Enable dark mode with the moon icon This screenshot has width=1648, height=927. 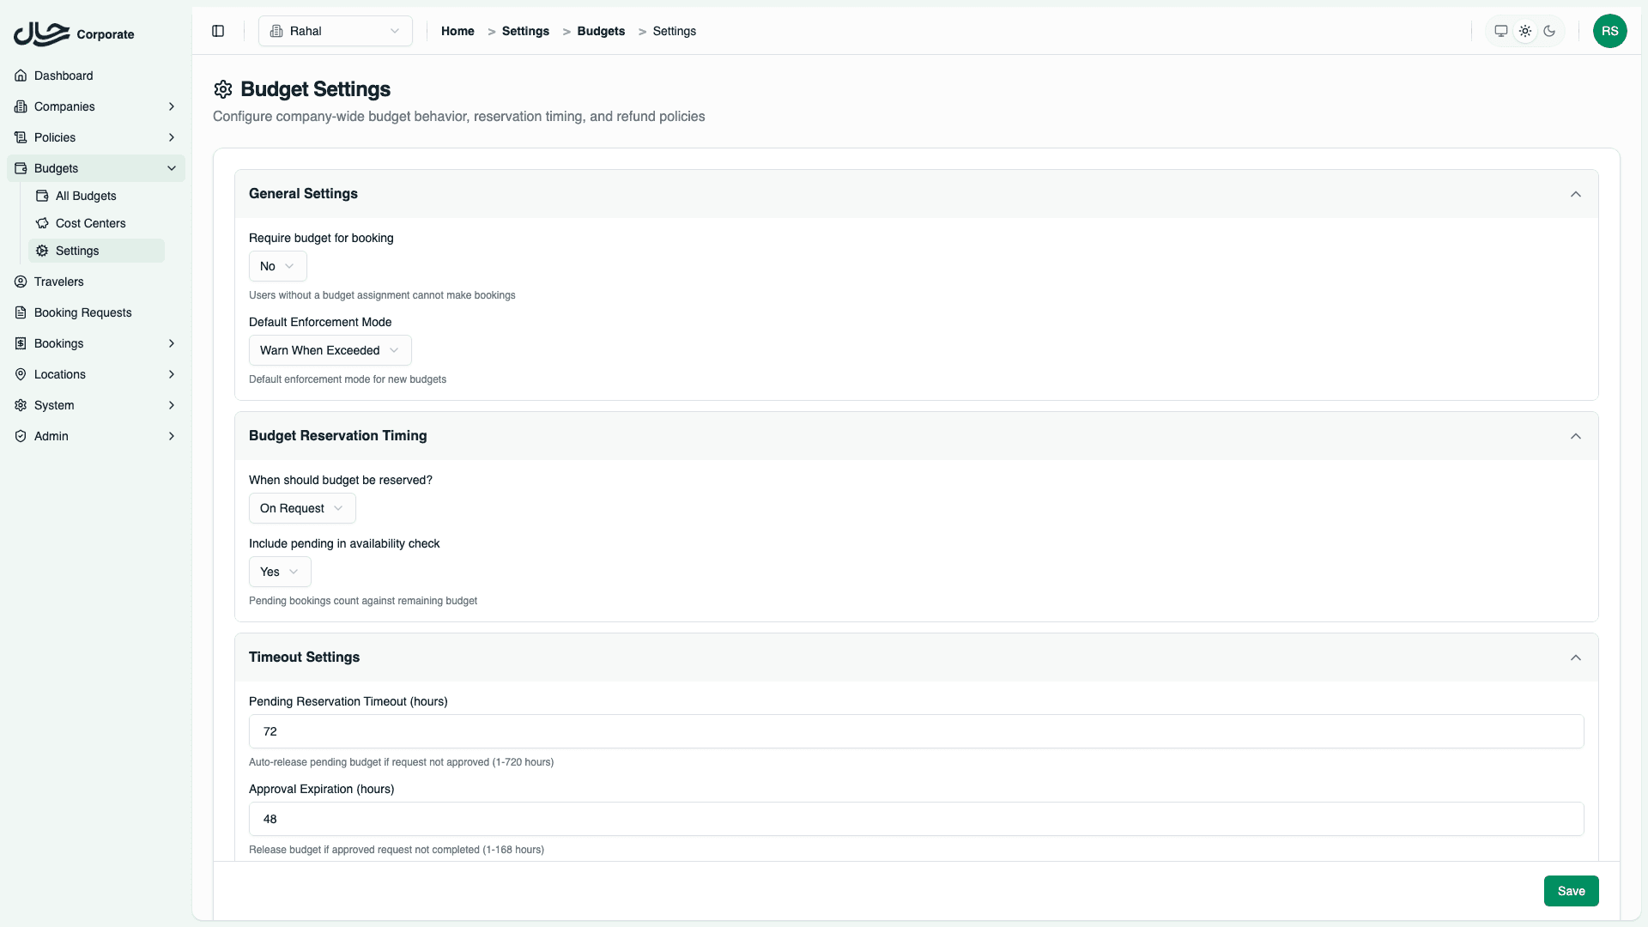[x=1549, y=31]
